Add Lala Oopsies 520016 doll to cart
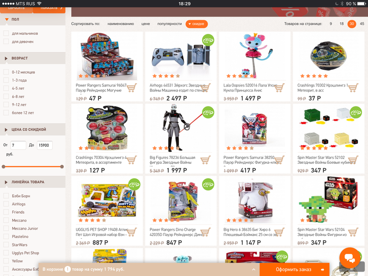Screen dimensions: 368x276 pyautogui.click(x=279, y=88)
